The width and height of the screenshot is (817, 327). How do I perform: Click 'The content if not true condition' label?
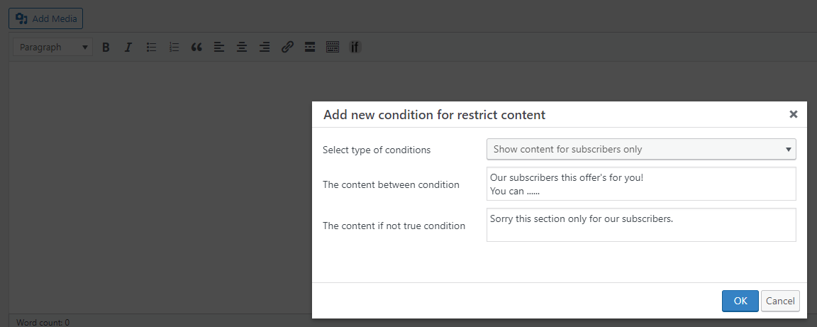pos(394,226)
